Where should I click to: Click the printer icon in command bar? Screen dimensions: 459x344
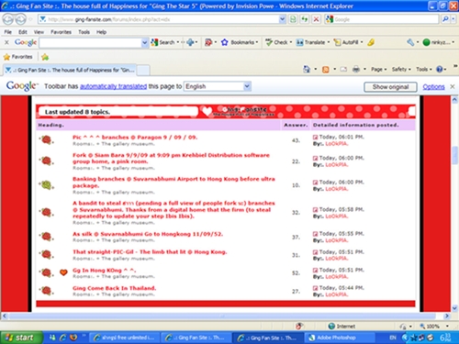coord(356,70)
